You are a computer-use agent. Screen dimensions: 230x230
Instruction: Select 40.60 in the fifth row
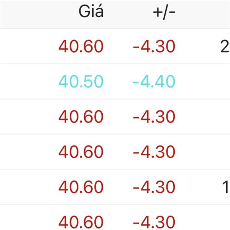point(81,187)
